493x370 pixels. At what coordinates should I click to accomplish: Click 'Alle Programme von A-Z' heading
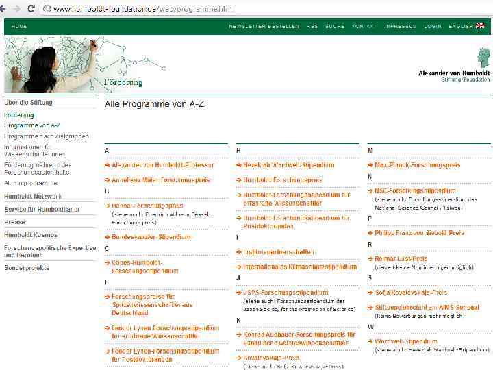pos(154,104)
